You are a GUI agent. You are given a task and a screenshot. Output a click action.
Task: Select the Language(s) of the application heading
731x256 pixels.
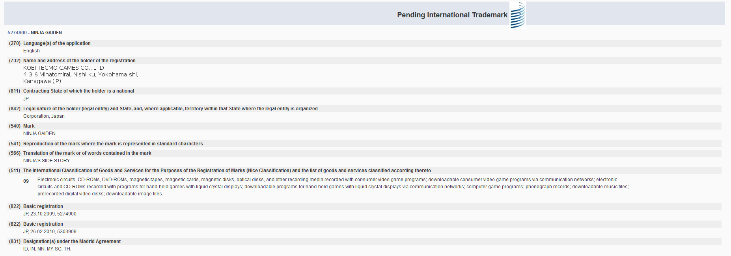point(57,43)
